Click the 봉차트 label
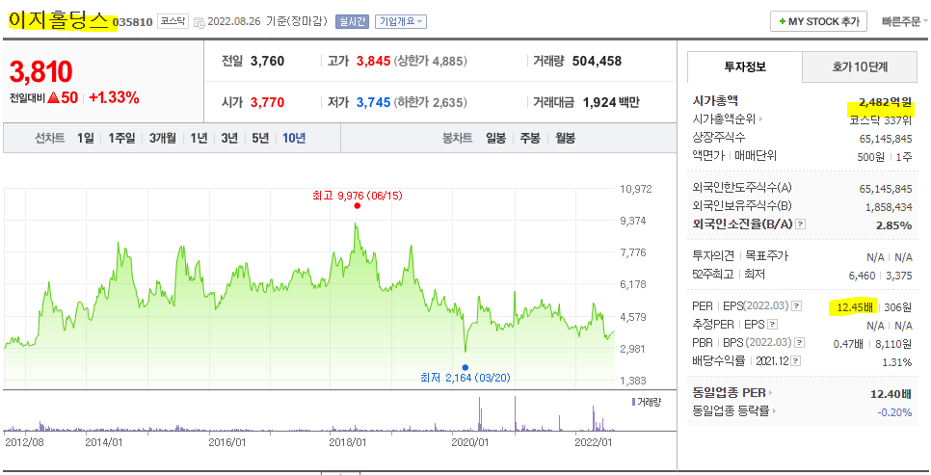The height and width of the screenshot is (475, 931). [x=457, y=139]
